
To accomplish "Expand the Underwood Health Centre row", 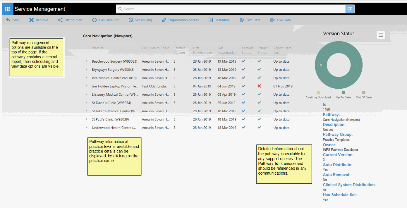I will [86, 128].
